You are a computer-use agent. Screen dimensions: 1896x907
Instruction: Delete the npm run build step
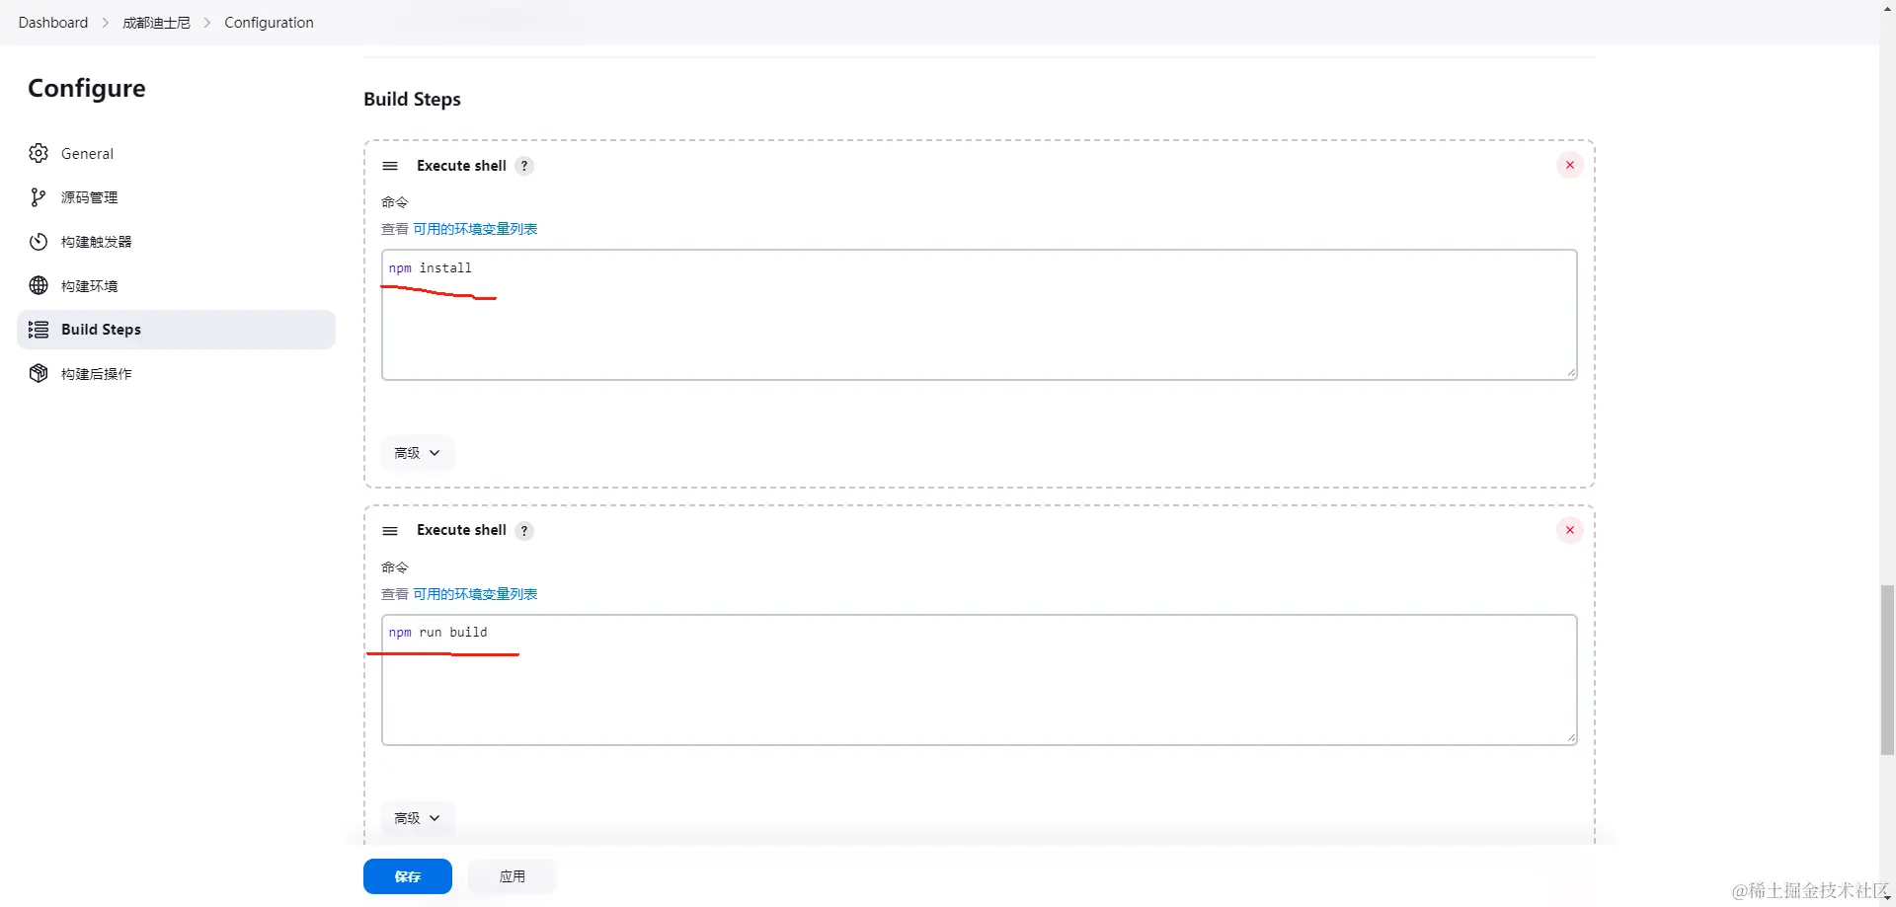(x=1569, y=530)
